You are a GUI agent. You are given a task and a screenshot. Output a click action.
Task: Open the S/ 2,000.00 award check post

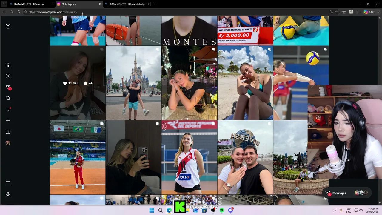click(245, 31)
